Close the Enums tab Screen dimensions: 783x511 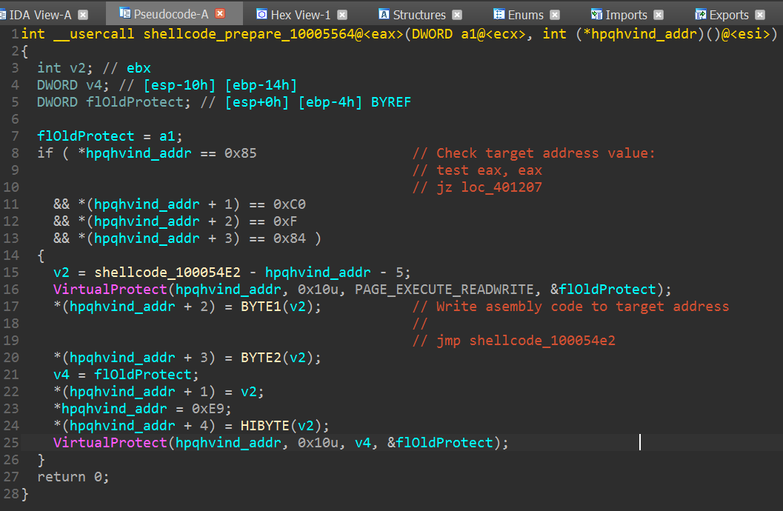click(555, 14)
